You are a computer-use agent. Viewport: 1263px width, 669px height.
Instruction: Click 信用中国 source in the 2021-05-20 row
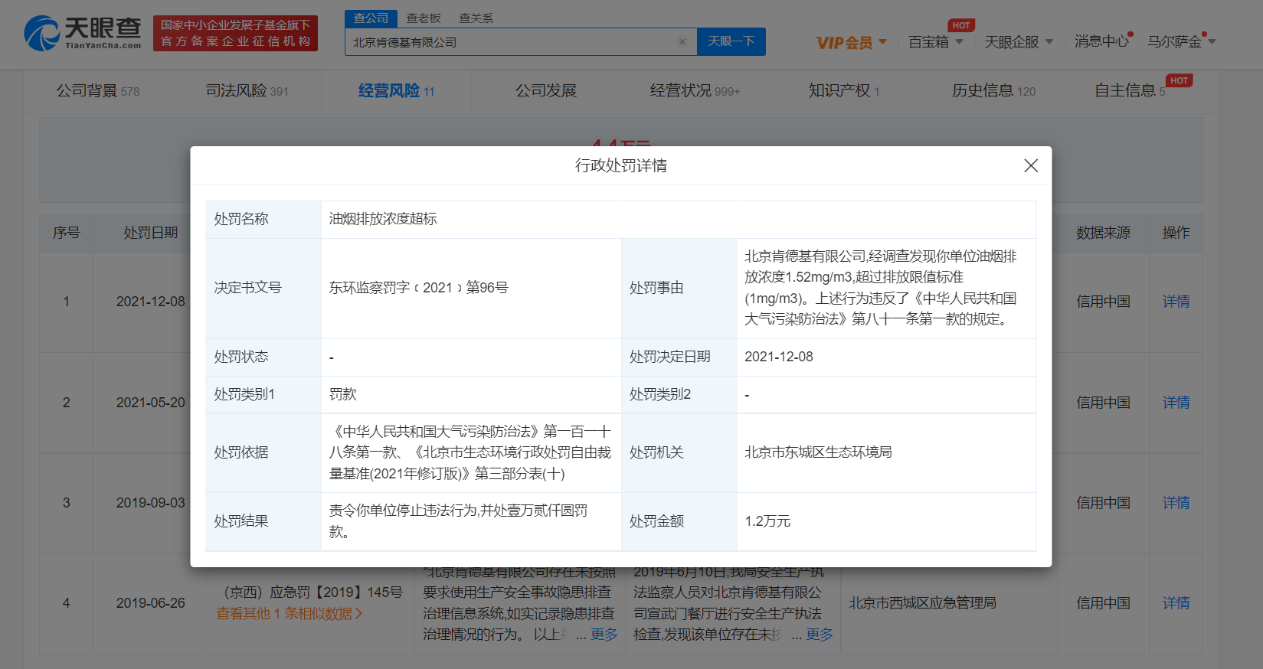(1103, 403)
